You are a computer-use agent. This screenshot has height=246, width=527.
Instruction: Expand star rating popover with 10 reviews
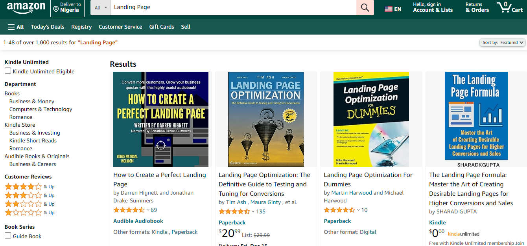[x=342, y=210]
